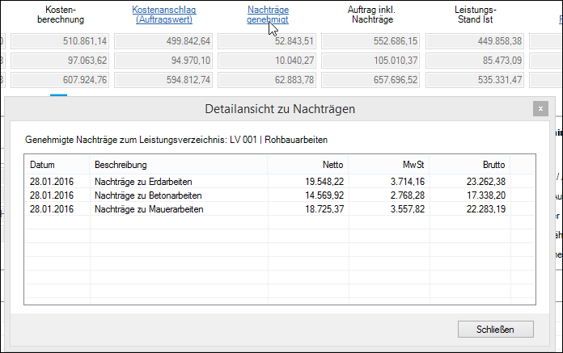Click date cell in the Betonarbeiten row
This screenshot has width=563, height=353.
51,195
